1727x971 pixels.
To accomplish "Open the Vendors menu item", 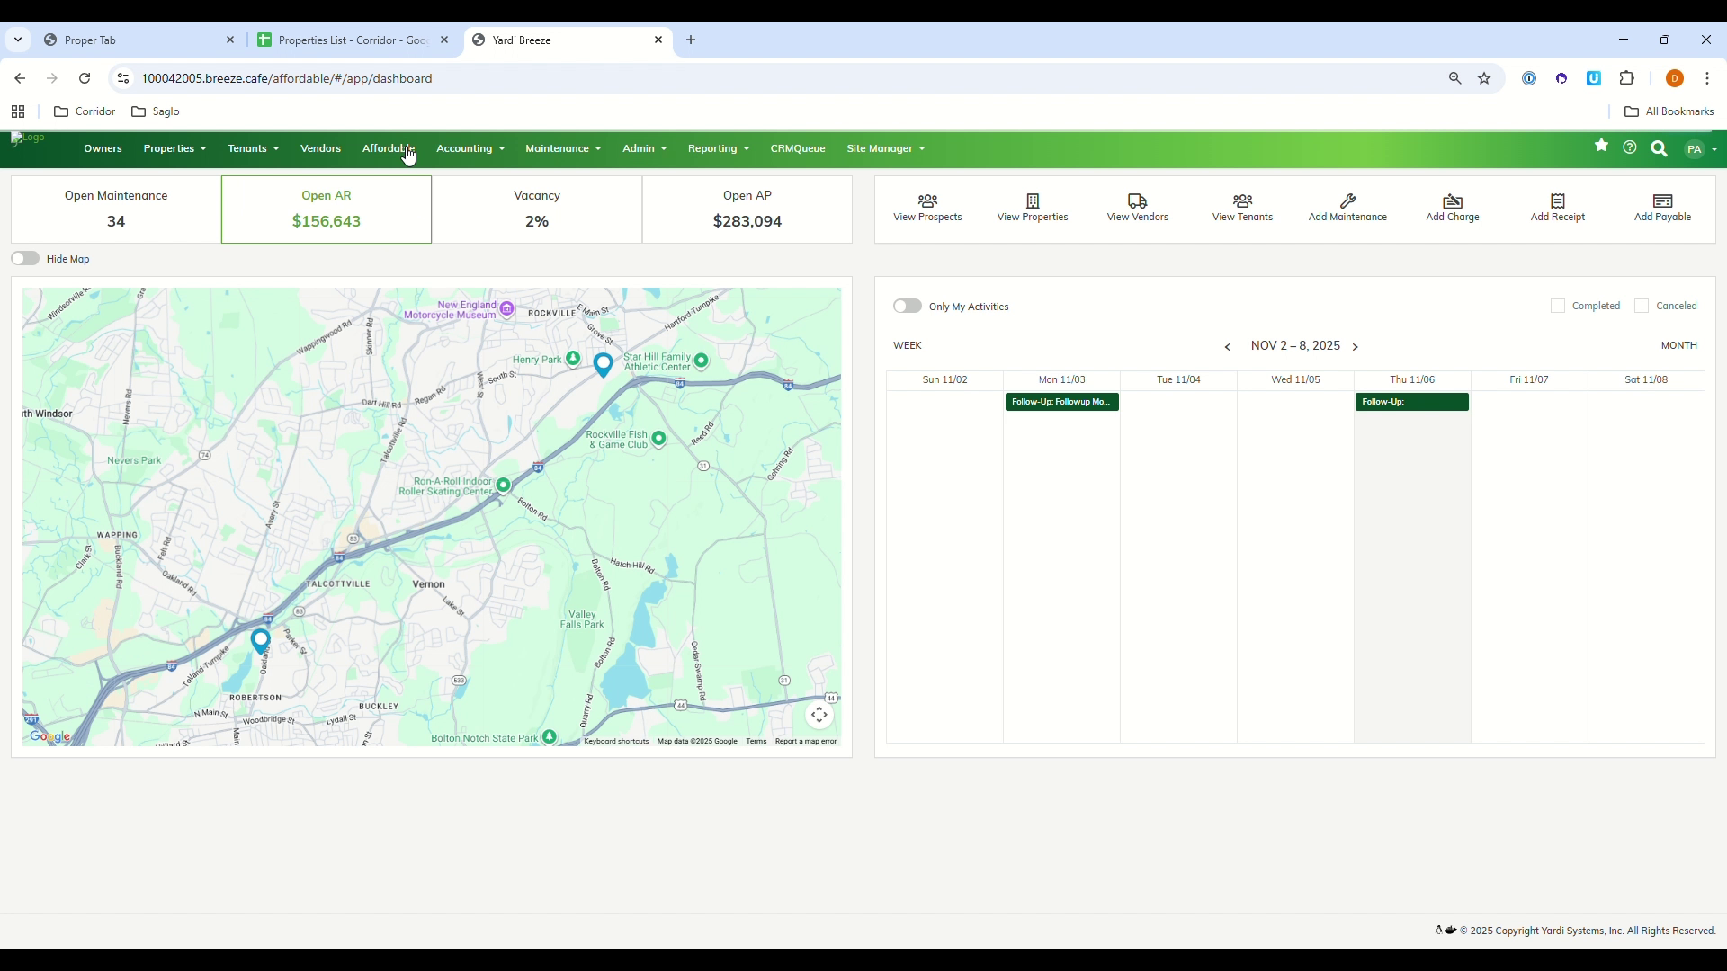I will point(320,149).
